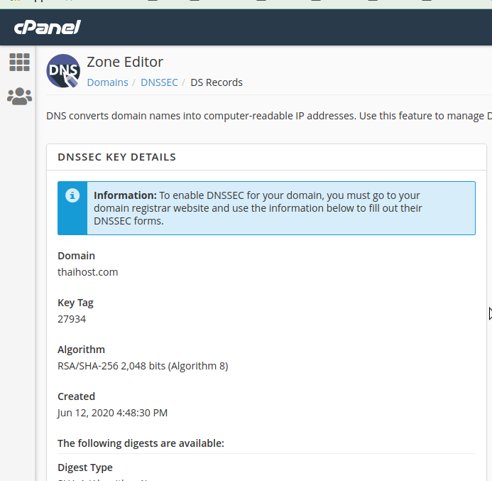This screenshot has width=492, height=481.
Task: Click the Zone Editor page heading
Action: pos(125,62)
